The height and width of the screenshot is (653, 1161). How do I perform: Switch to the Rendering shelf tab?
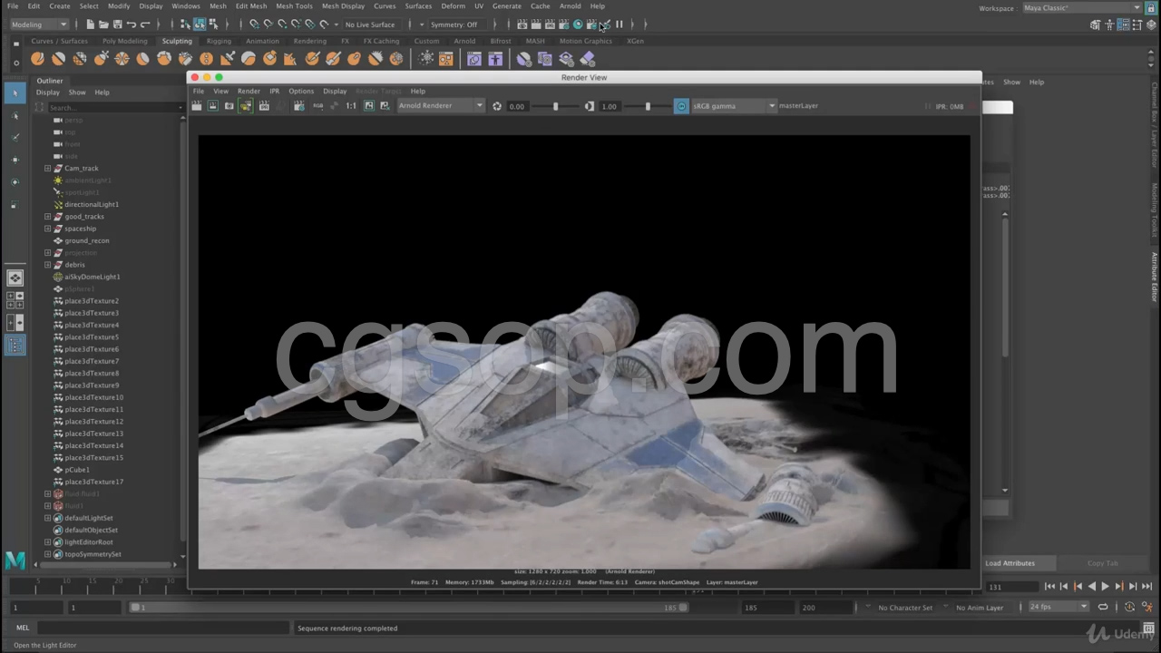pyautogui.click(x=309, y=41)
